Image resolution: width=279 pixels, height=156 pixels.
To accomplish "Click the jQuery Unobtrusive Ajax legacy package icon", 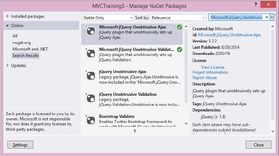I will point(90,76).
